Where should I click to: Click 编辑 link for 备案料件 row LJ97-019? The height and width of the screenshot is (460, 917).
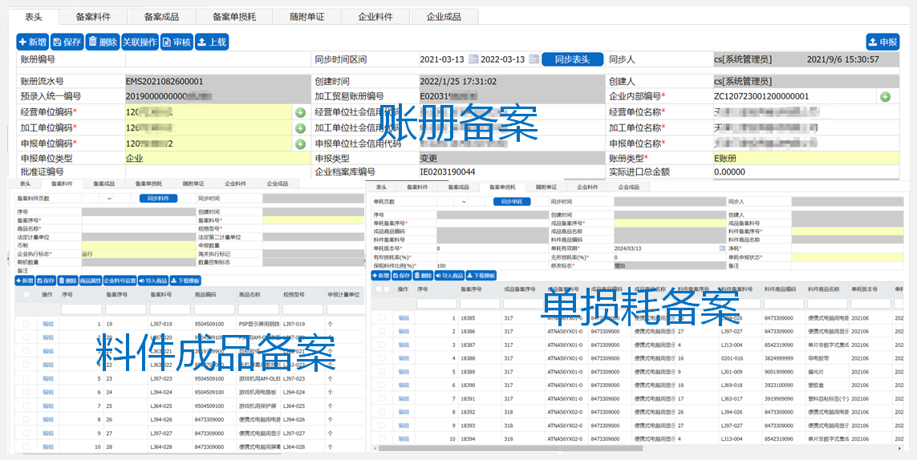pos(48,324)
